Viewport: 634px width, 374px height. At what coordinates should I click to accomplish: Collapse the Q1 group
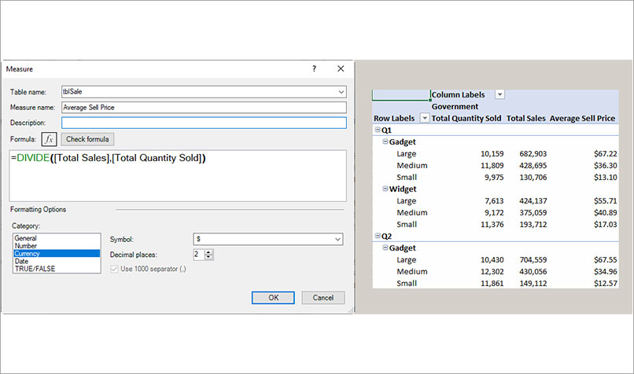tap(378, 130)
